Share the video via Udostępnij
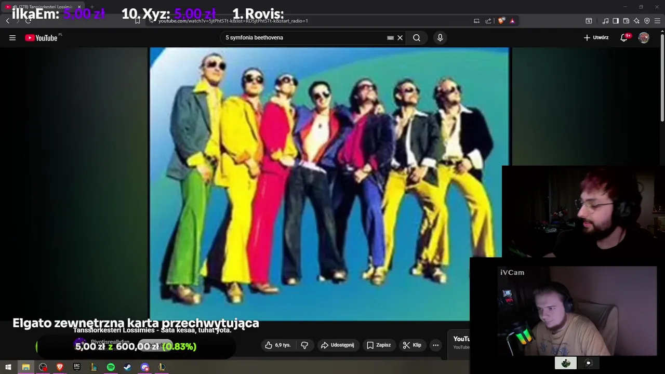665x374 pixels. pos(338,345)
